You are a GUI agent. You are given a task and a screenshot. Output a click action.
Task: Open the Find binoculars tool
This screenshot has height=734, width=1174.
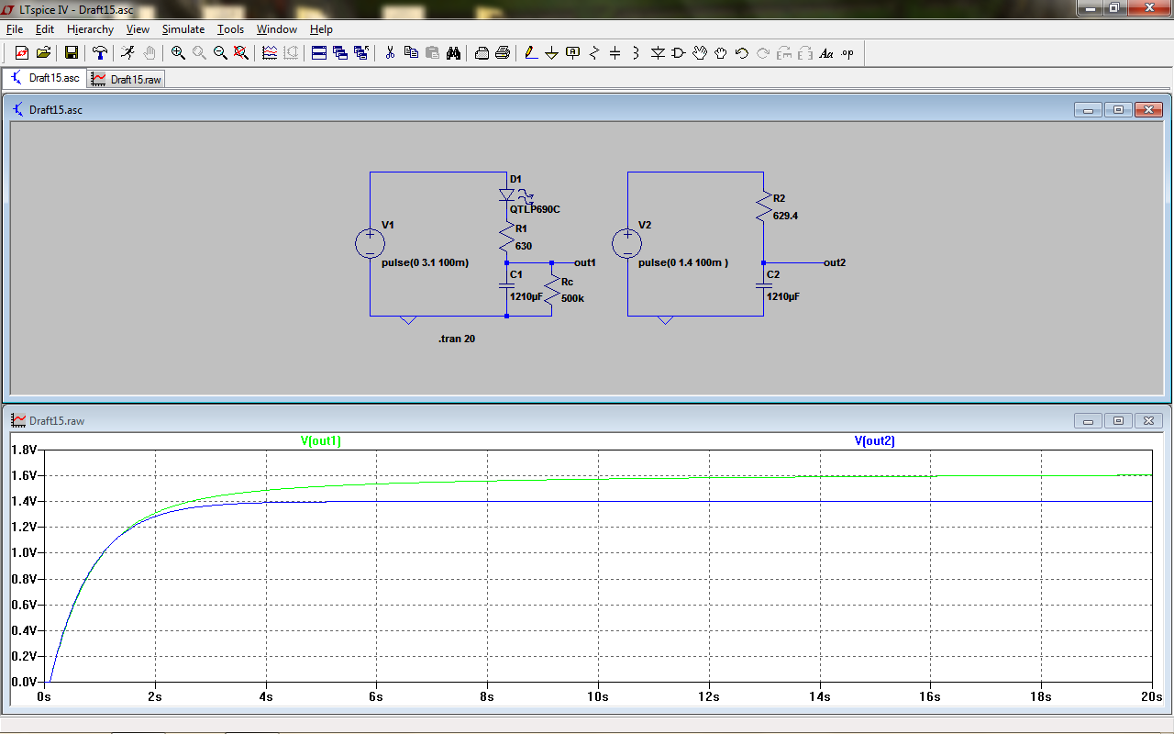(x=453, y=53)
